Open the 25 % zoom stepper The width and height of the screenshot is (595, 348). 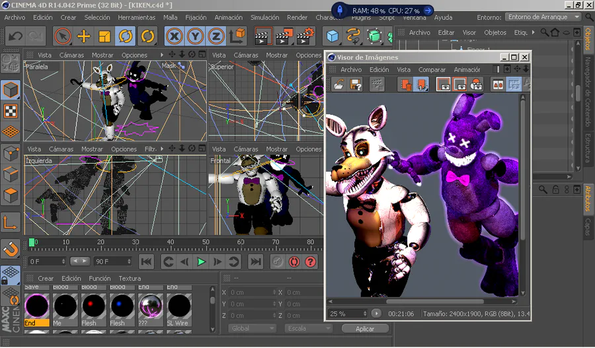[x=365, y=314]
